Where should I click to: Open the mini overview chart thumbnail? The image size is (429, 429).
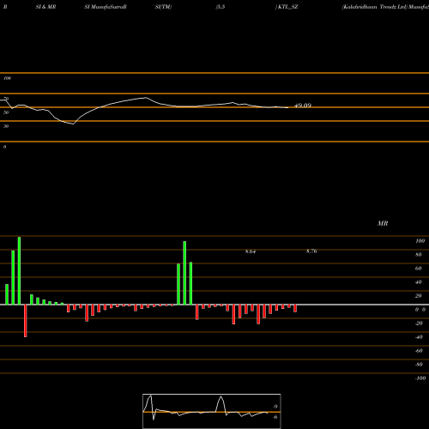coord(212,411)
